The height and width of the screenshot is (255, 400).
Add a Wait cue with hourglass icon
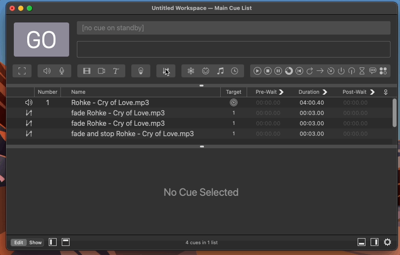tap(362, 71)
